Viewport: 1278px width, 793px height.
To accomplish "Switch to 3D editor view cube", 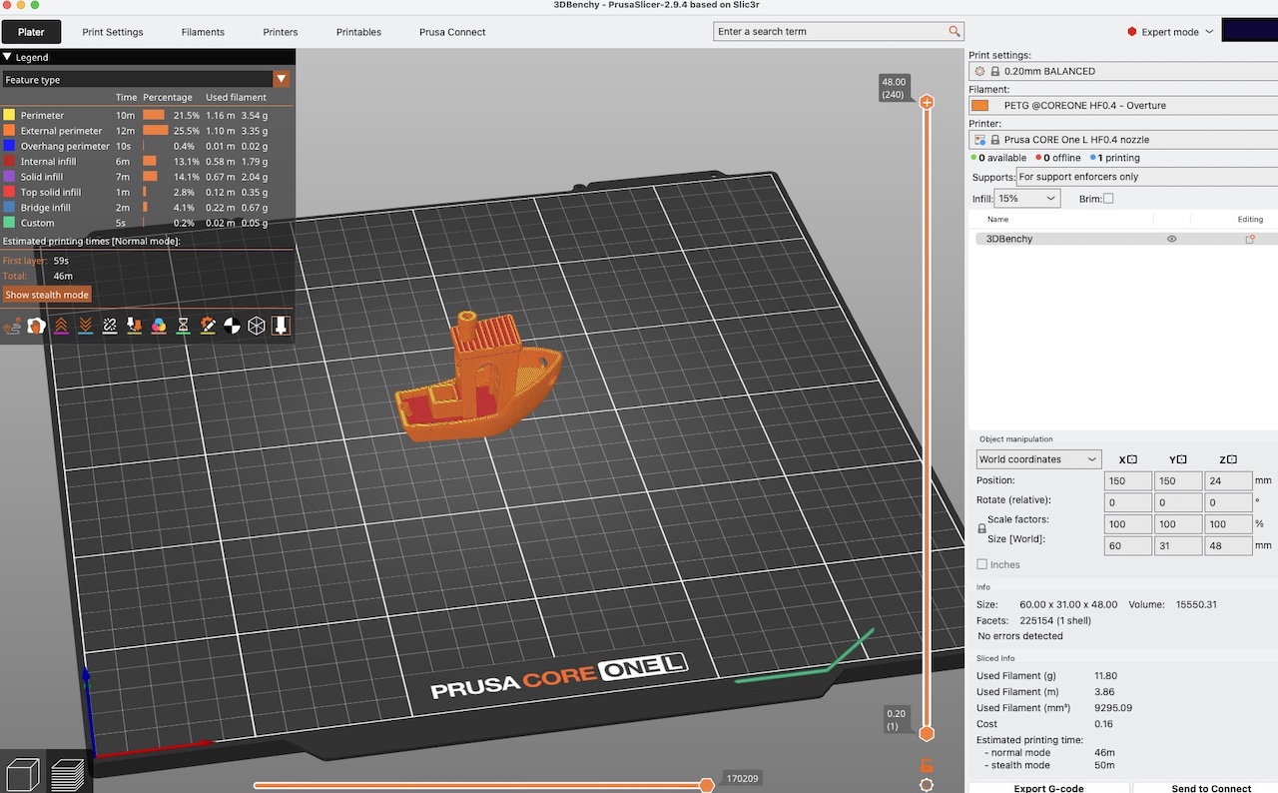I will pos(22,773).
